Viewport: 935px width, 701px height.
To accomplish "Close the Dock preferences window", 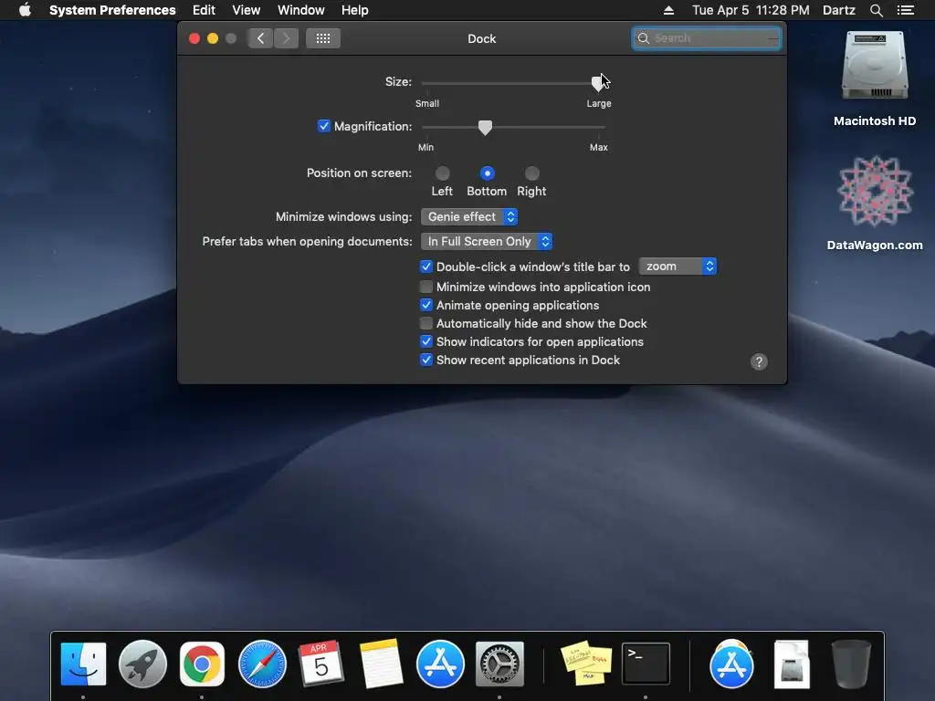I will click(194, 38).
